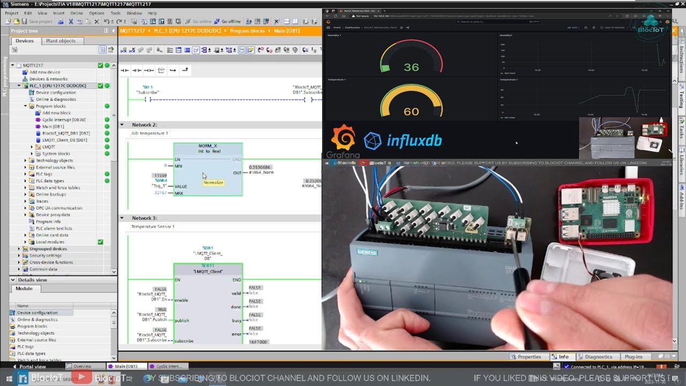Open the Main (OB1) editor tab
Screen dimensions: 686x386
[126, 367]
